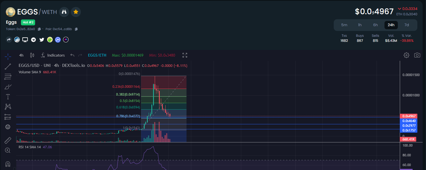Click the -39.86% variation value
Viewport: 426px width, 170px height.
[407, 41]
